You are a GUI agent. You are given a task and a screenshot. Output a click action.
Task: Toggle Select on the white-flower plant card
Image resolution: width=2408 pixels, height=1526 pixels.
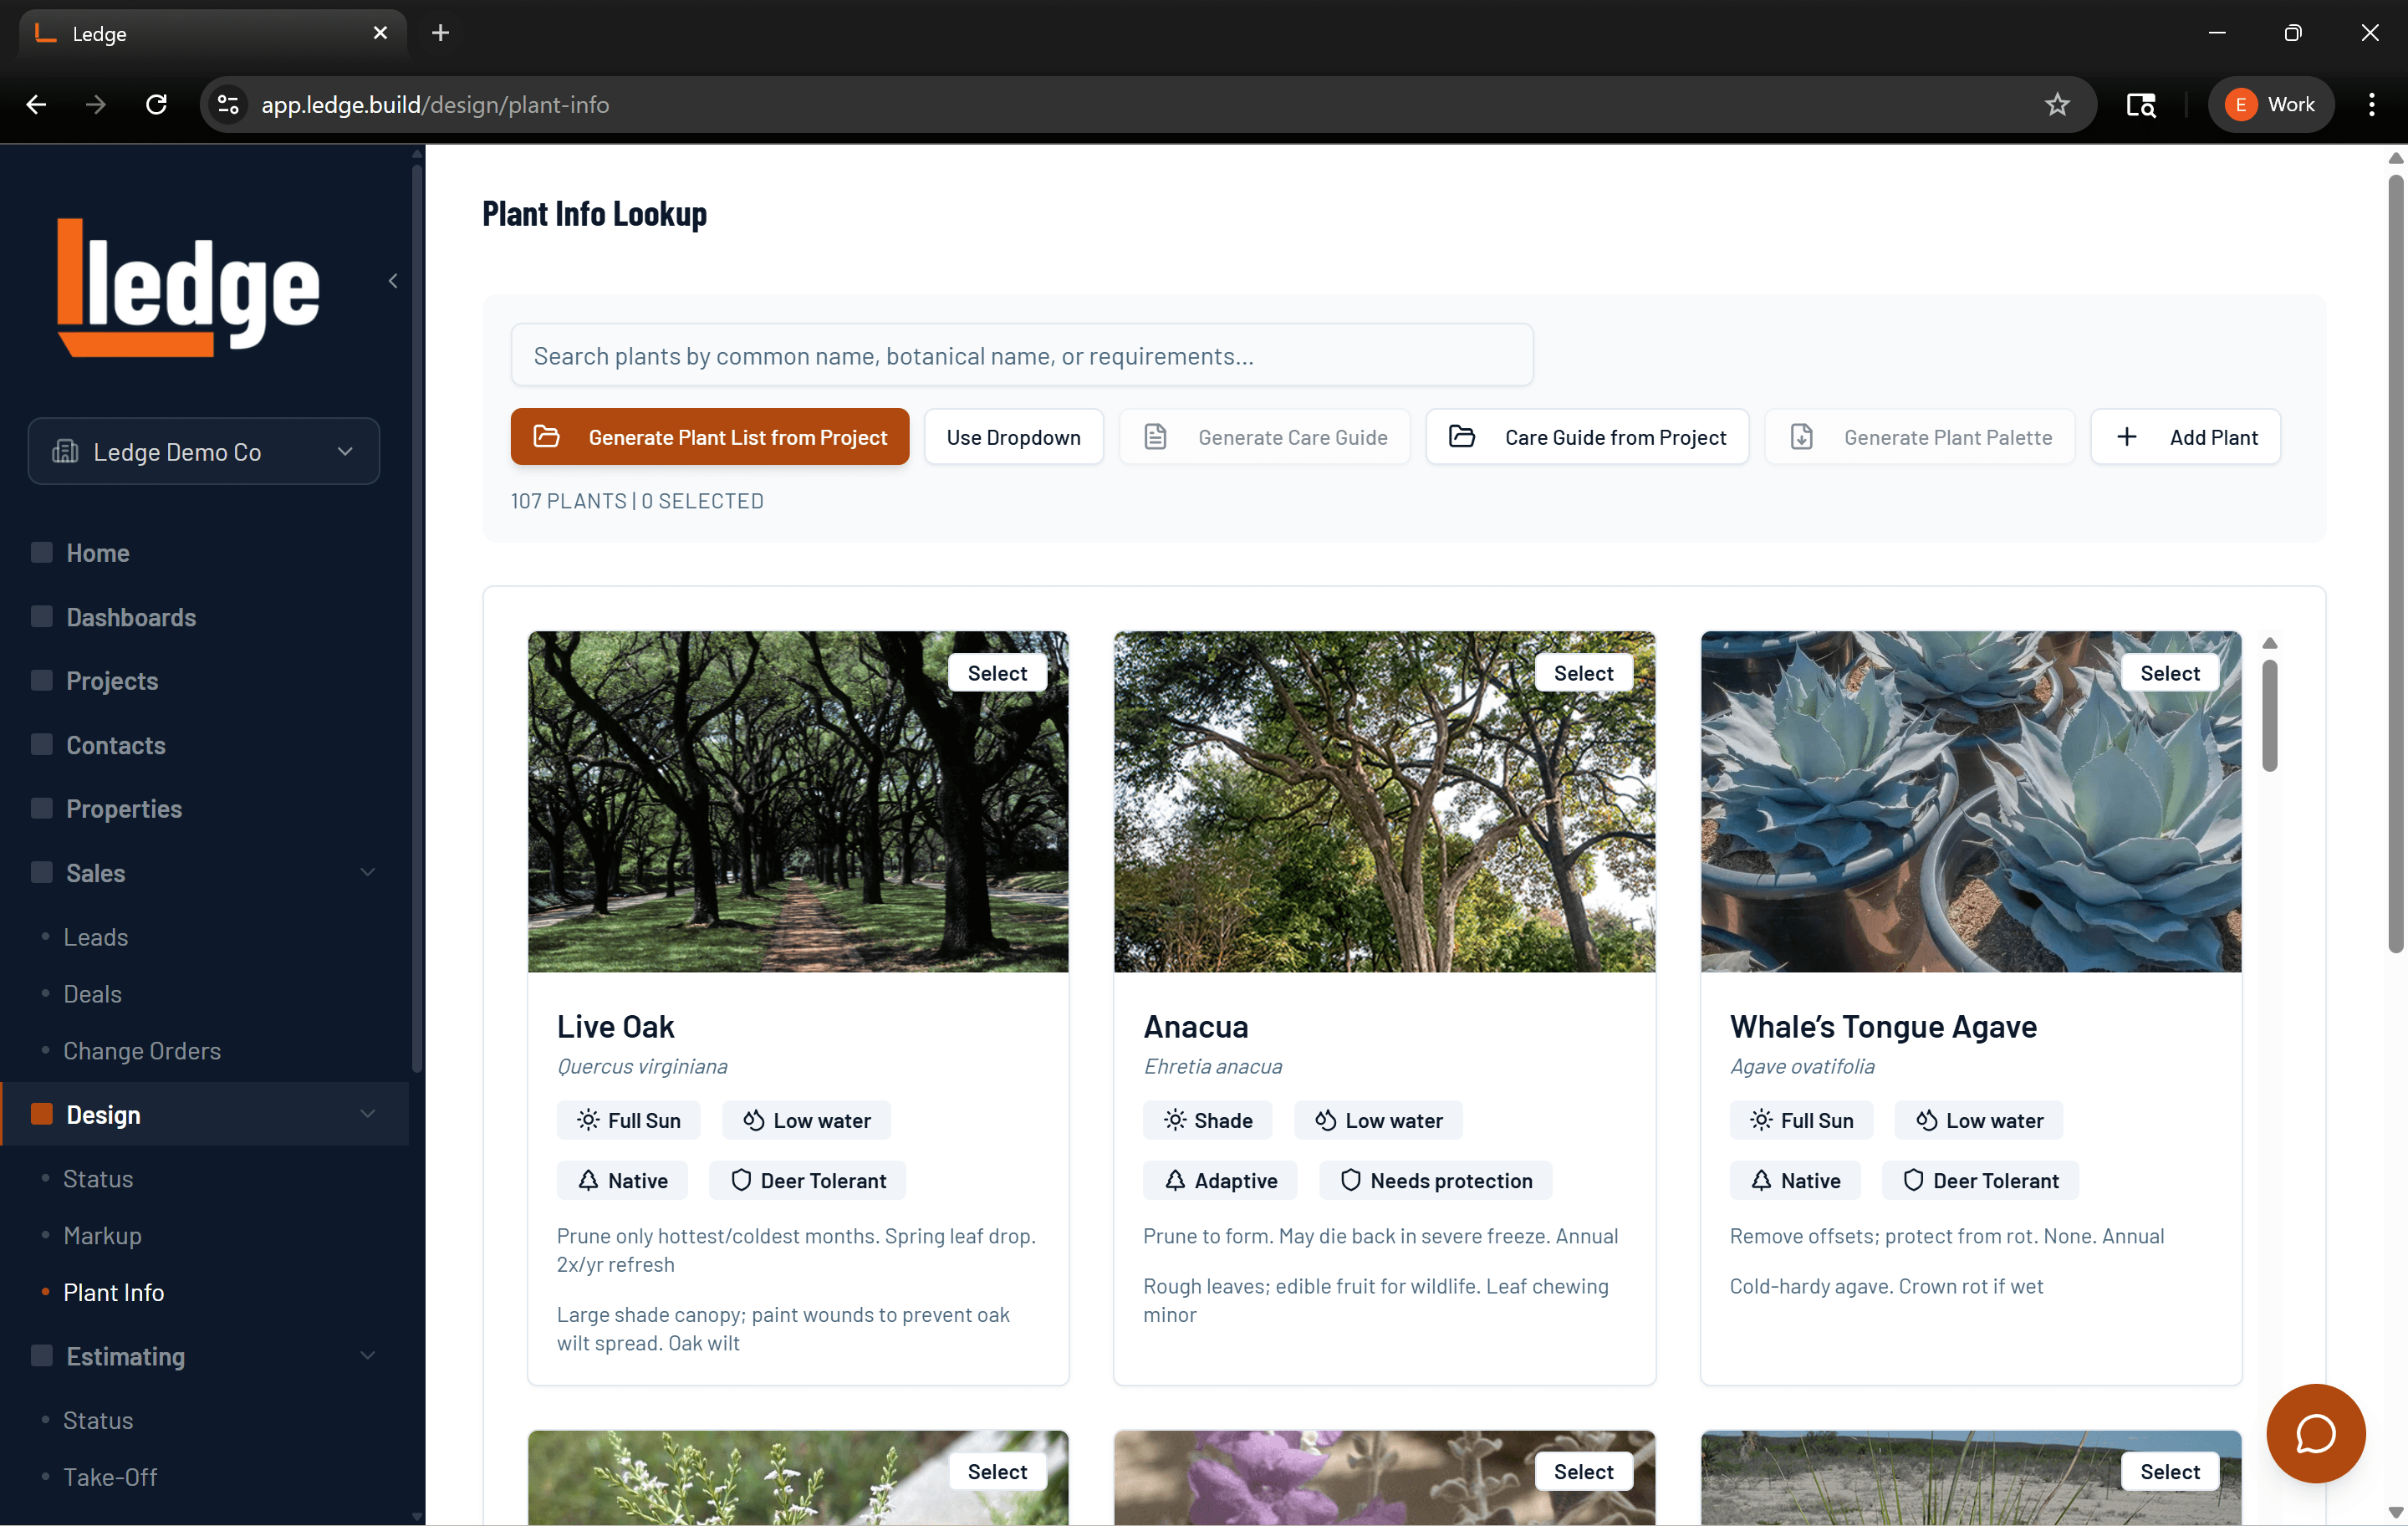(x=997, y=1471)
